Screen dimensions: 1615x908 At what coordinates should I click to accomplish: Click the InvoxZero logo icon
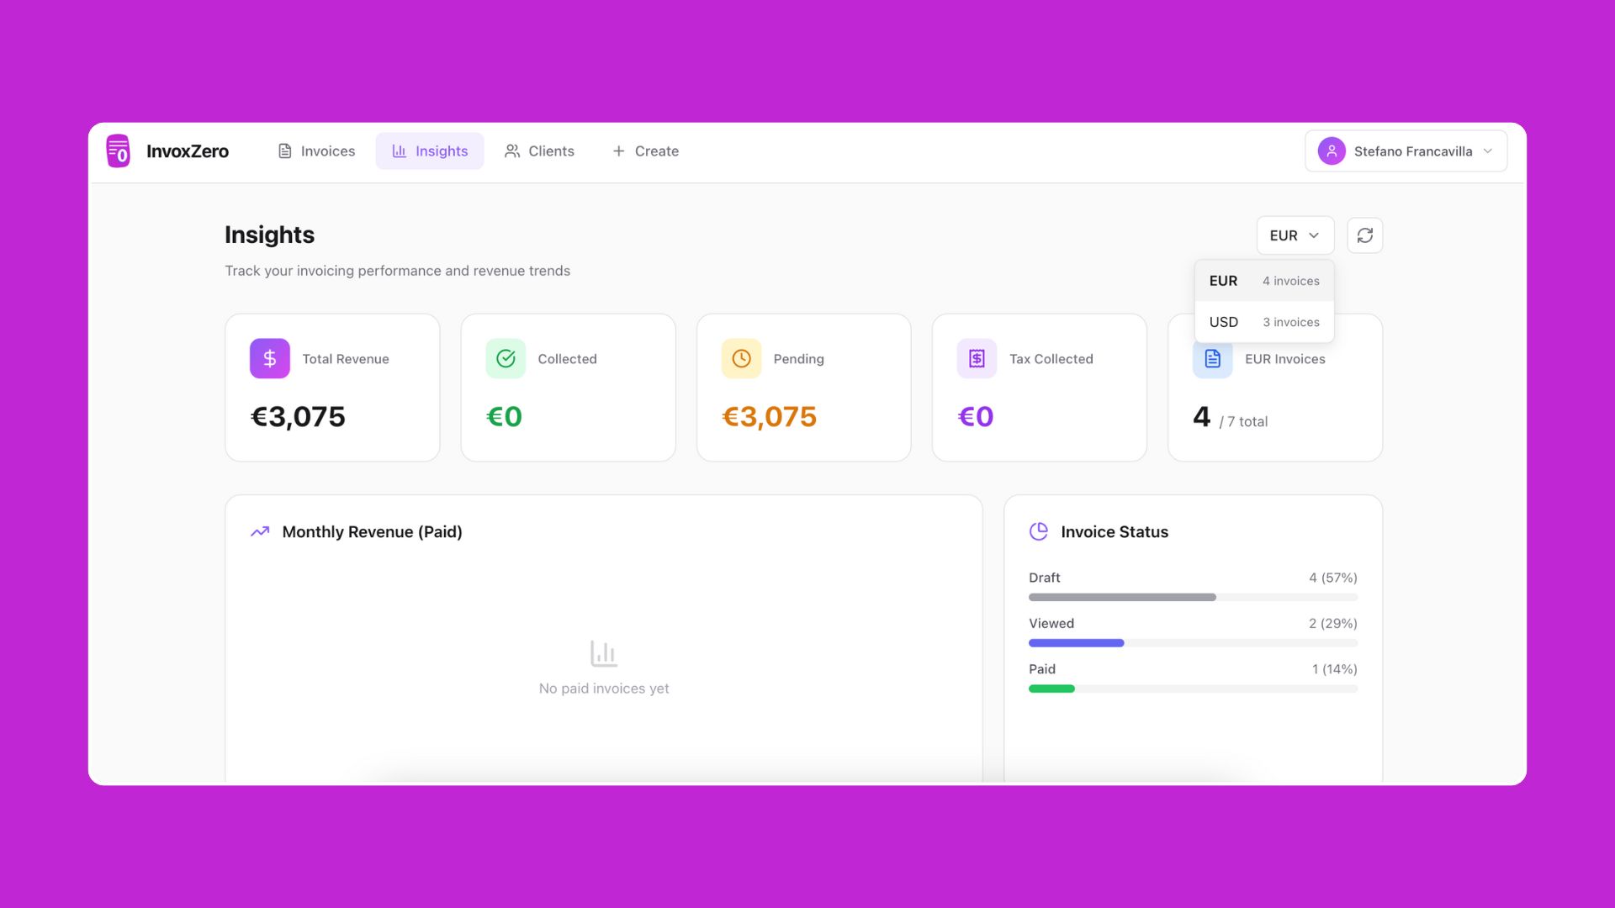[x=119, y=151]
